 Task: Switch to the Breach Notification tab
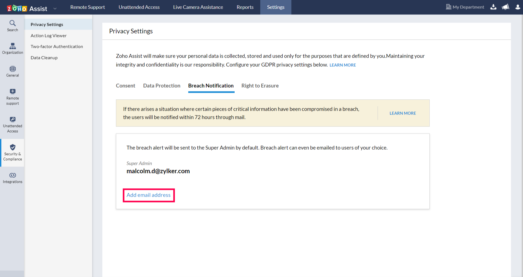coord(211,86)
